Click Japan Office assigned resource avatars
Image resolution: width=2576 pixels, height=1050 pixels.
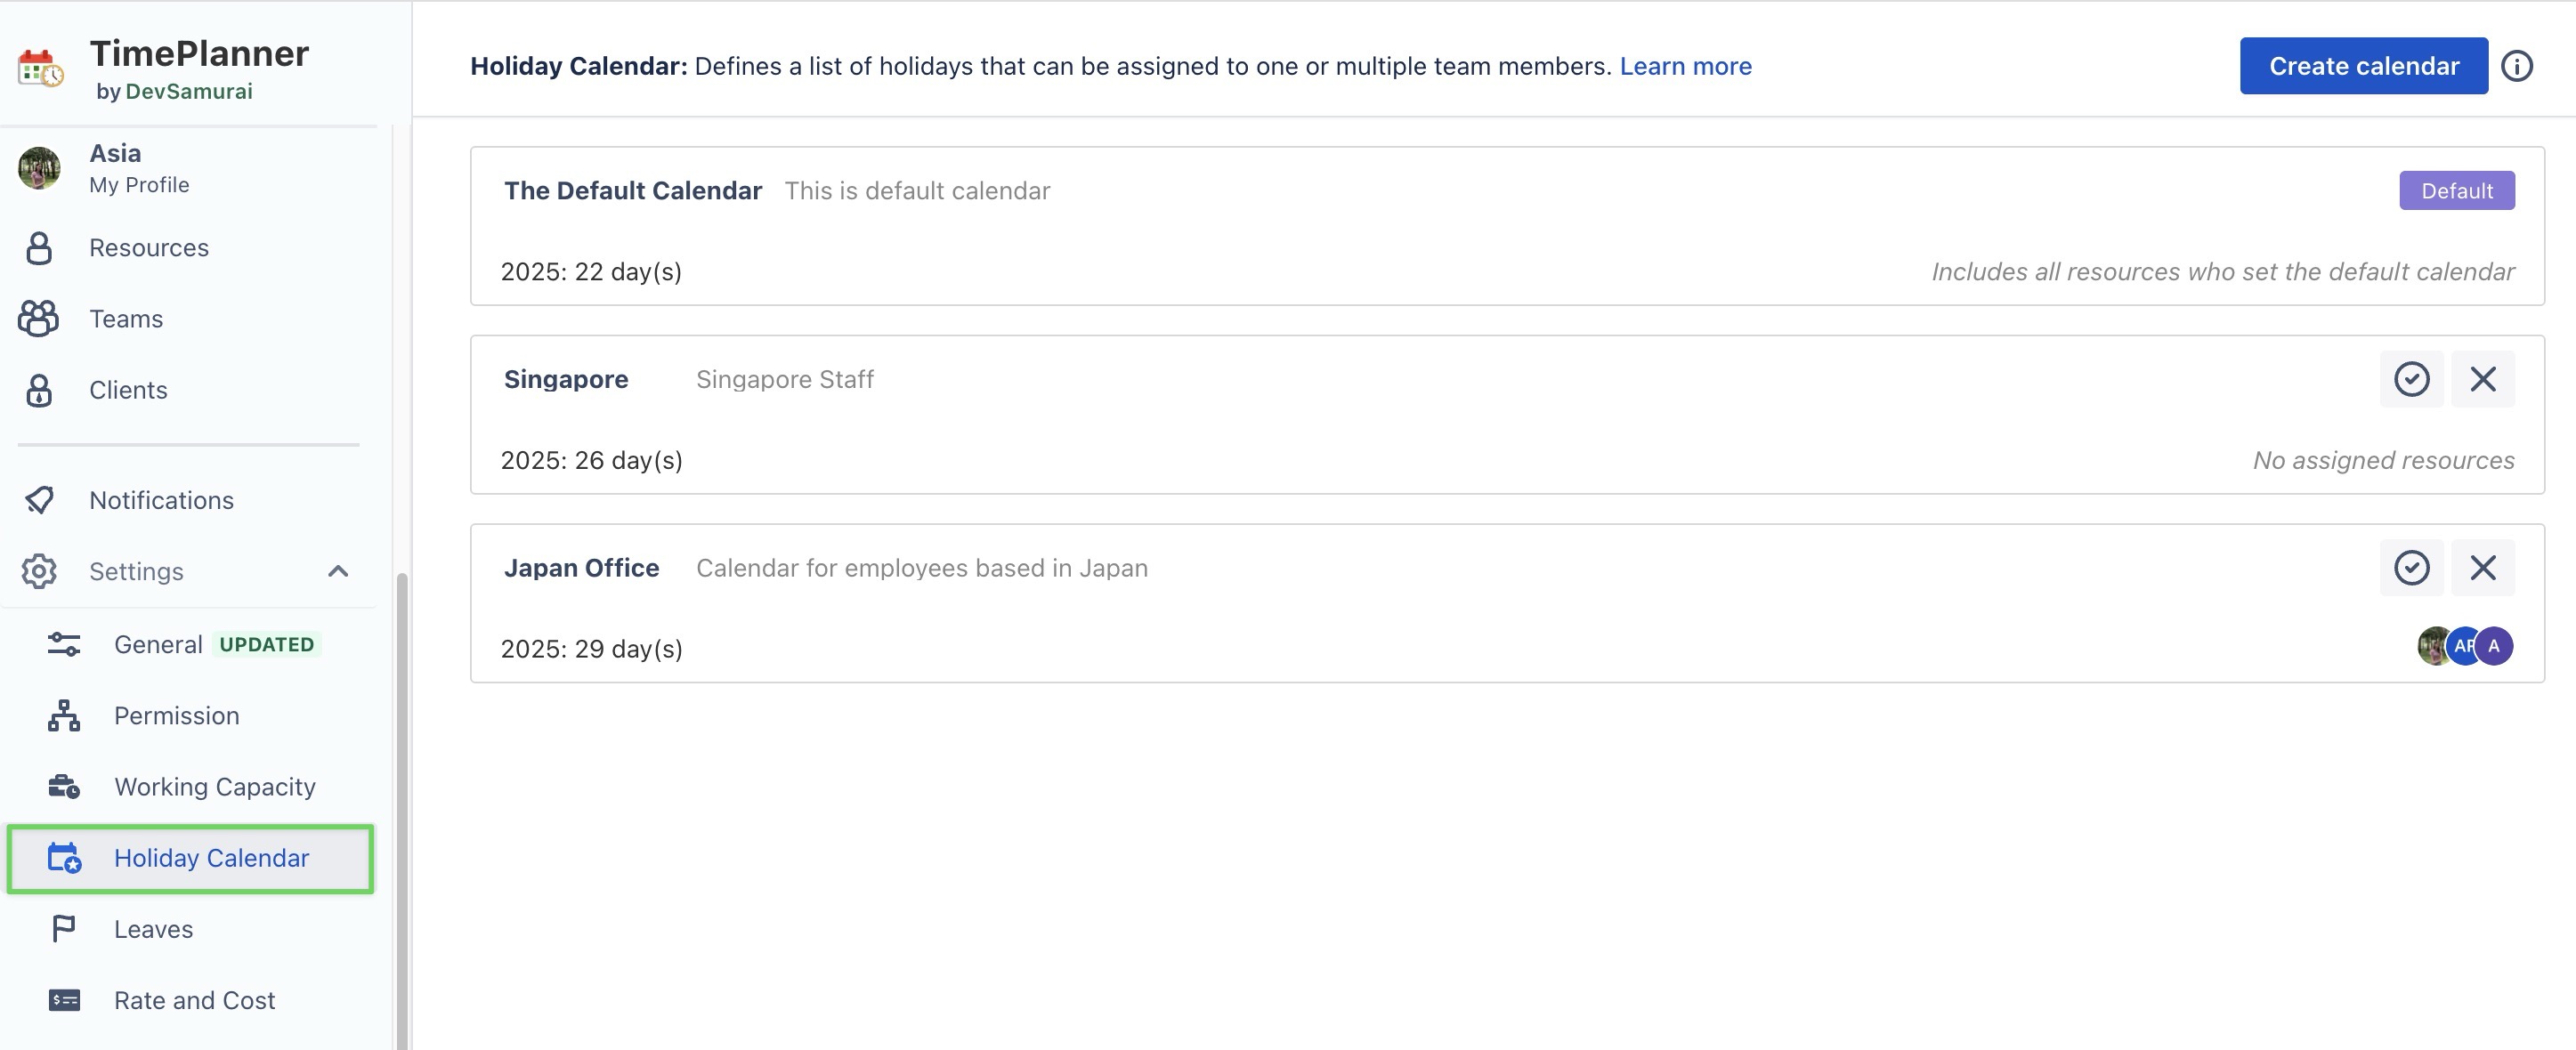pyautogui.click(x=2464, y=646)
